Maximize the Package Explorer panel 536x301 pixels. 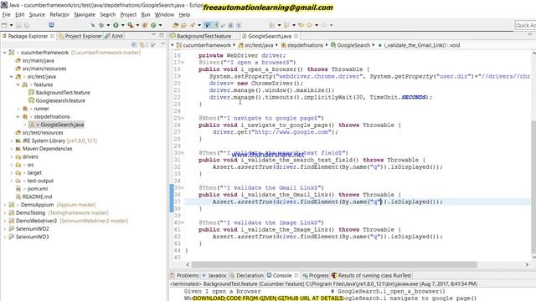(162, 35)
